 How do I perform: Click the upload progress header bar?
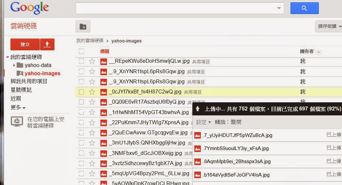click(x=267, y=109)
